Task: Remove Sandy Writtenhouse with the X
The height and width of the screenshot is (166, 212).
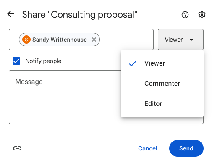Action: [x=94, y=40]
